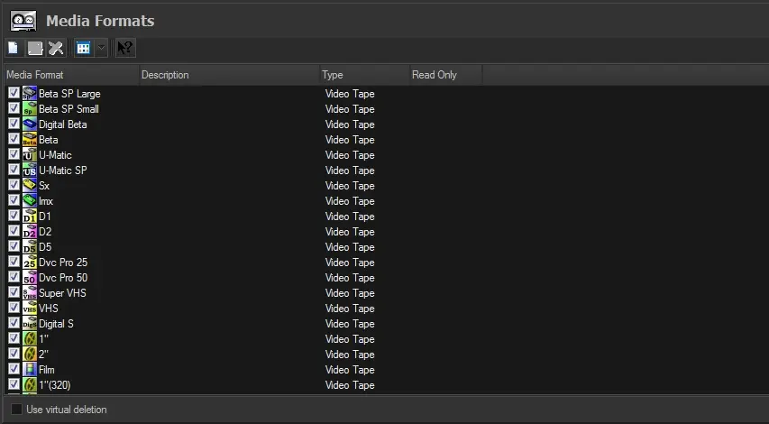
Task: Click the Media Formats cassette icon in header
Action: point(23,20)
